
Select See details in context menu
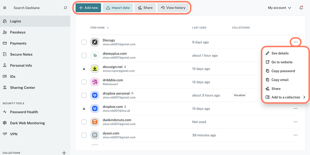click(x=280, y=53)
